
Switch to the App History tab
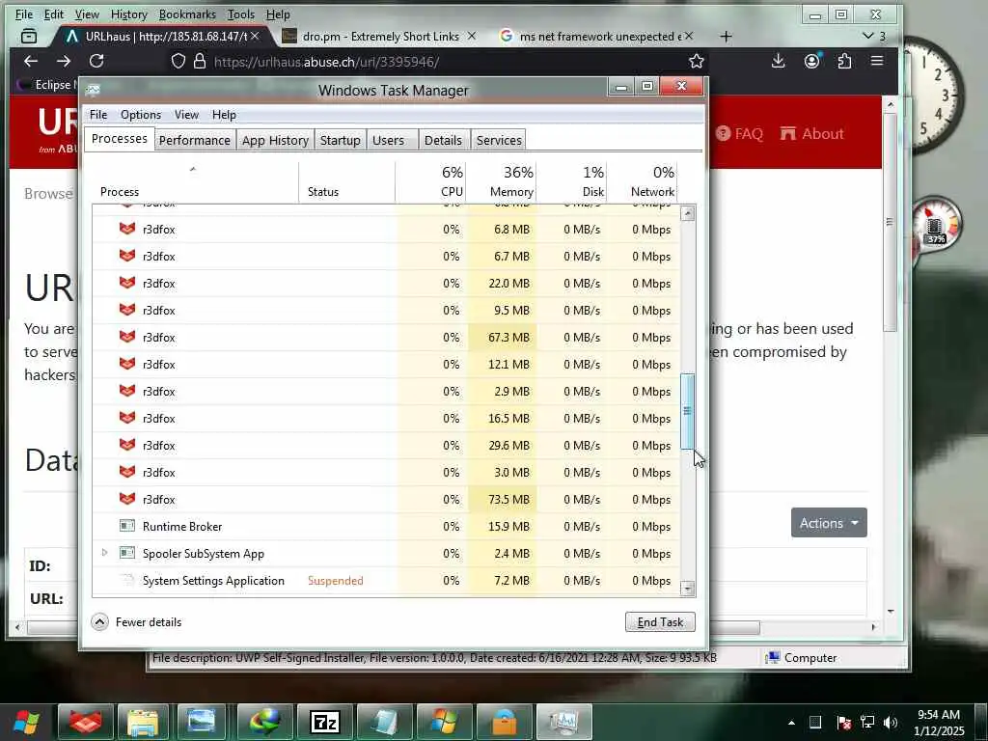tap(275, 140)
